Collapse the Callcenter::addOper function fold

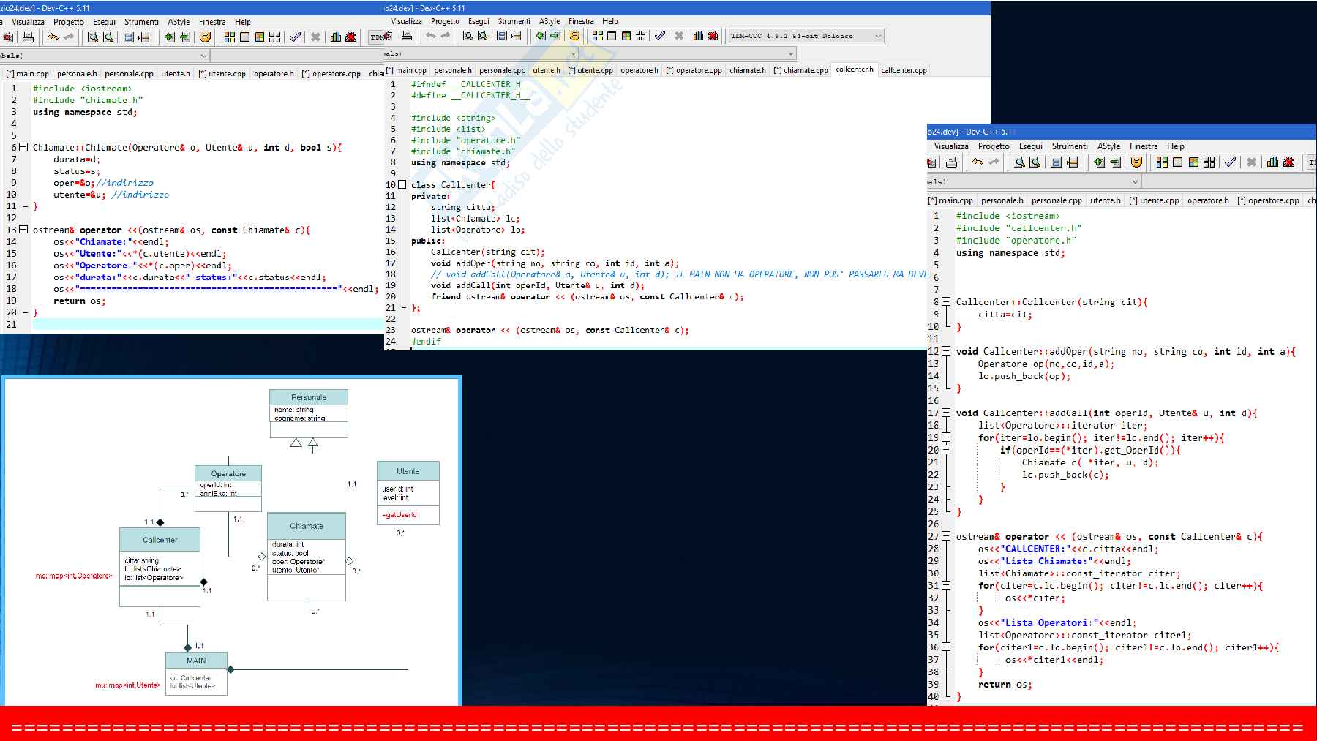(946, 352)
